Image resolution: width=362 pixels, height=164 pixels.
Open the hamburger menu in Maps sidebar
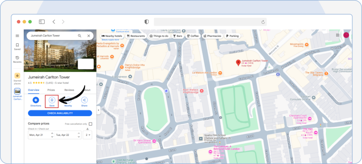[x=17, y=36]
